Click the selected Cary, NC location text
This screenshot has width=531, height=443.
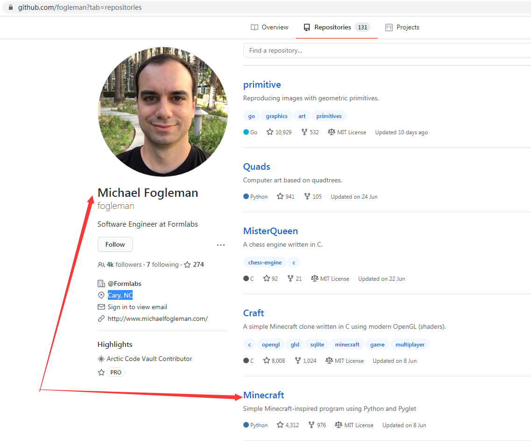[120, 295]
